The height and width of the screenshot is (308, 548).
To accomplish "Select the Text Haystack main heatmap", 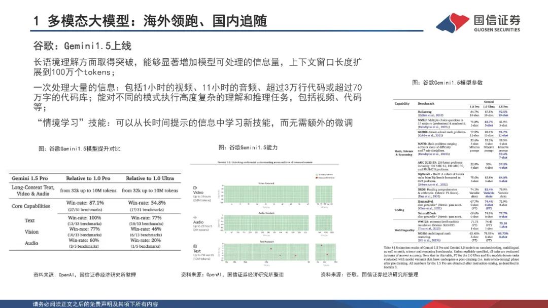I will click(266, 252).
